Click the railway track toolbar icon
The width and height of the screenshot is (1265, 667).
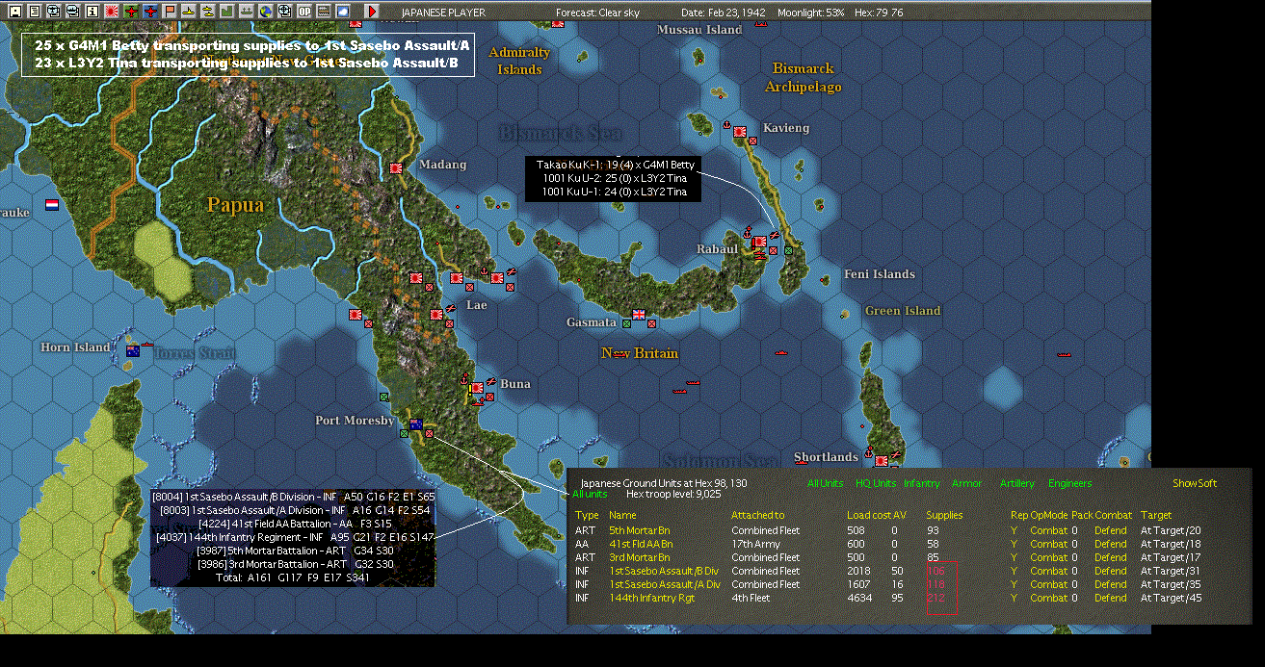tap(323, 12)
